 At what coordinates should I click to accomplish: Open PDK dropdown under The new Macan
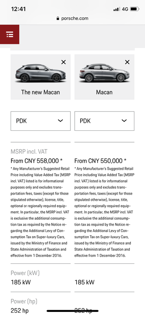point(40,121)
